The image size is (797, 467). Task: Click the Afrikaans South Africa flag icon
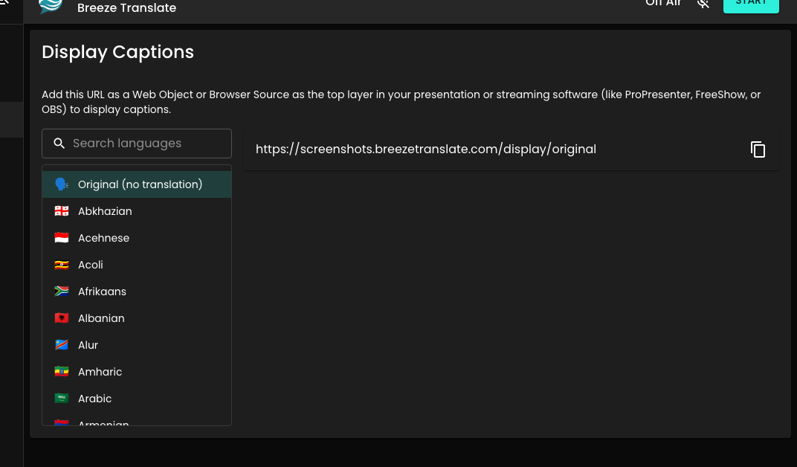tap(62, 292)
